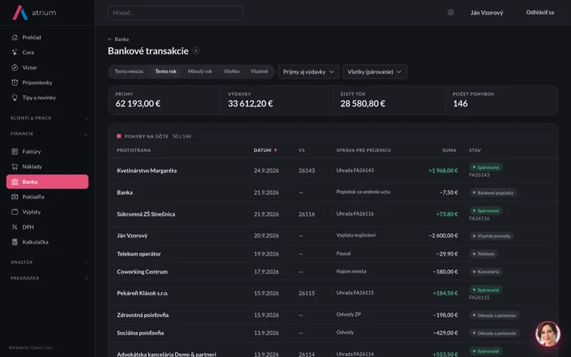Expand the Analýza section

click(x=49, y=262)
